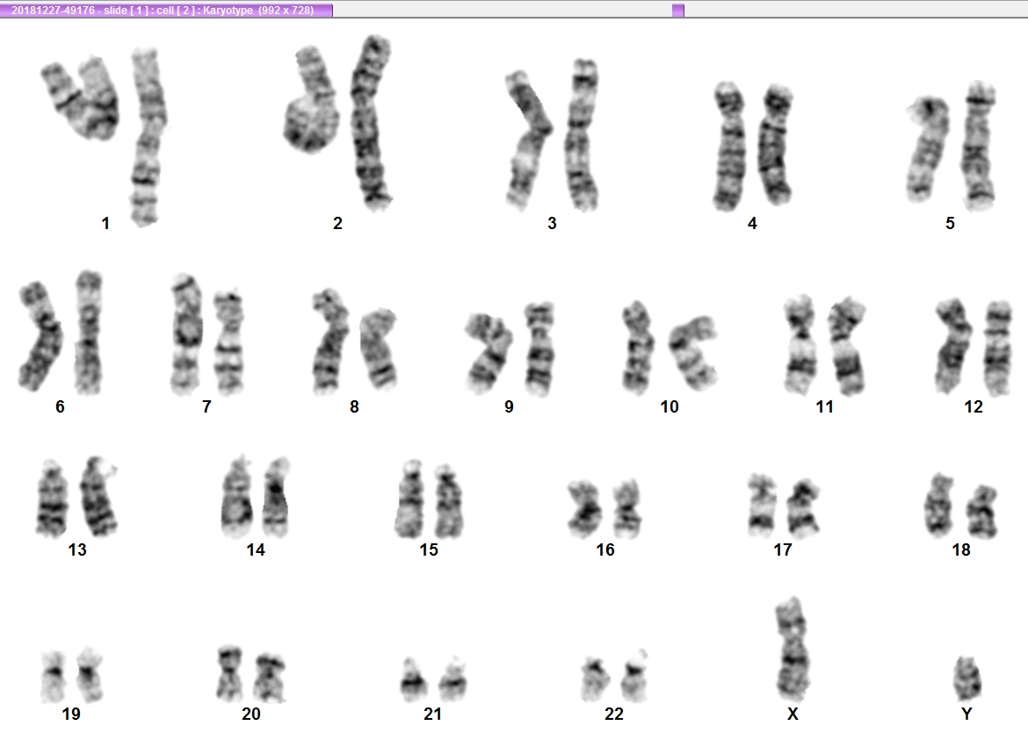This screenshot has width=1028, height=747.
Task: Select the curled left chromosome of pair 2
Action: [311, 99]
